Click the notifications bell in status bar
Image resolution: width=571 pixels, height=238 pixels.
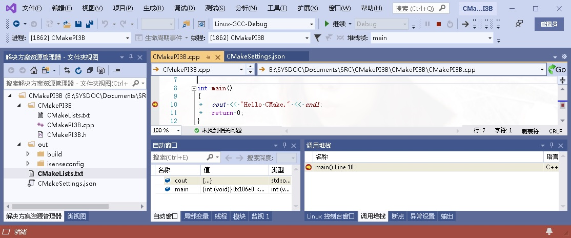[549, 231]
